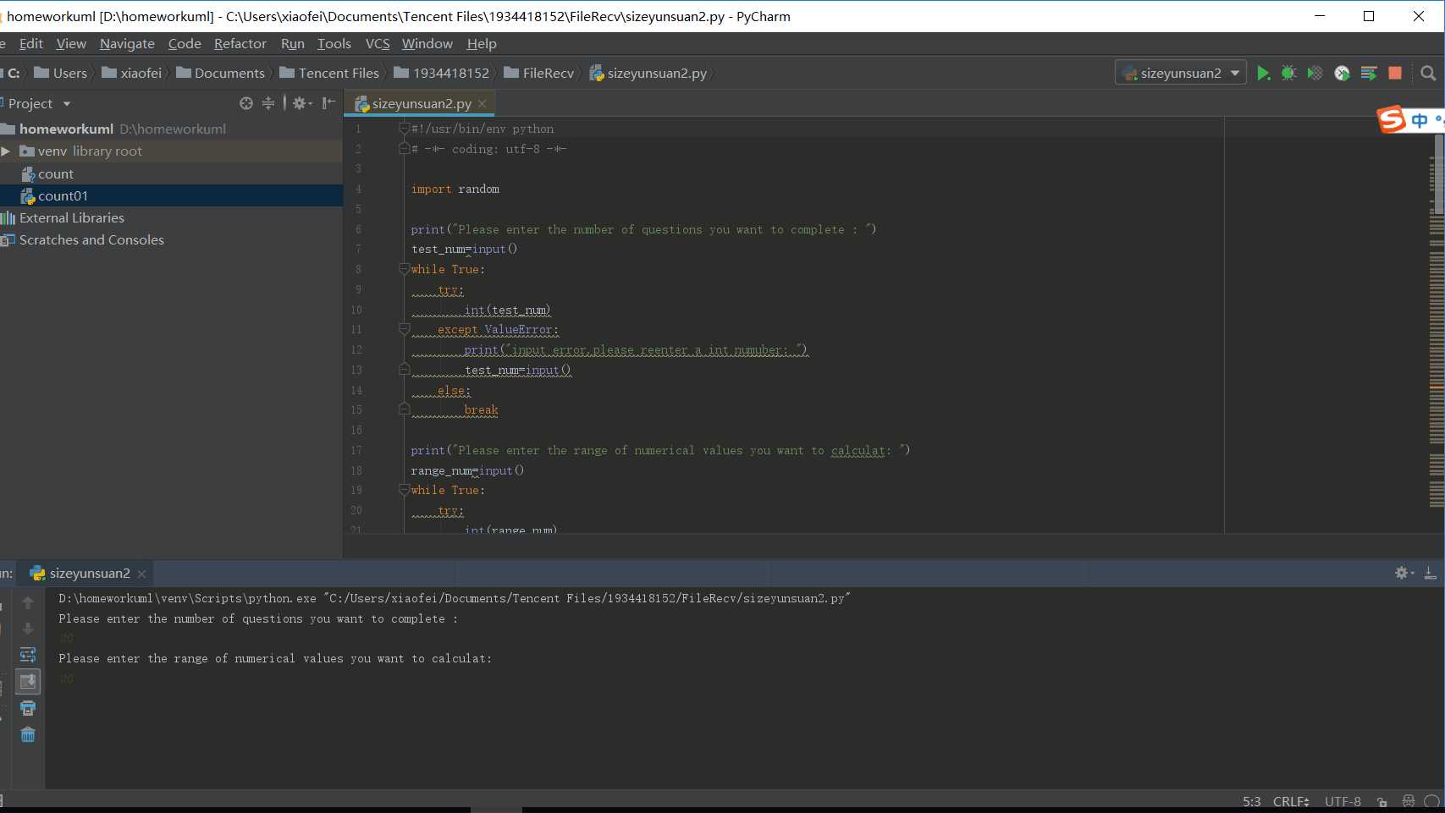Click the scroll-from-source target icon in Project panel
This screenshot has height=813, width=1445.
pyautogui.click(x=245, y=103)
